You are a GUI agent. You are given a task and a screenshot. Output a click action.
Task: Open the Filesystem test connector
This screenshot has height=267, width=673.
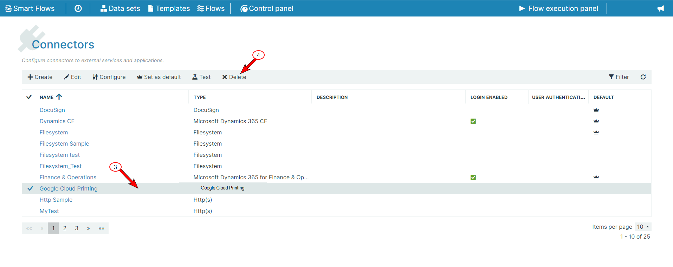60,155
